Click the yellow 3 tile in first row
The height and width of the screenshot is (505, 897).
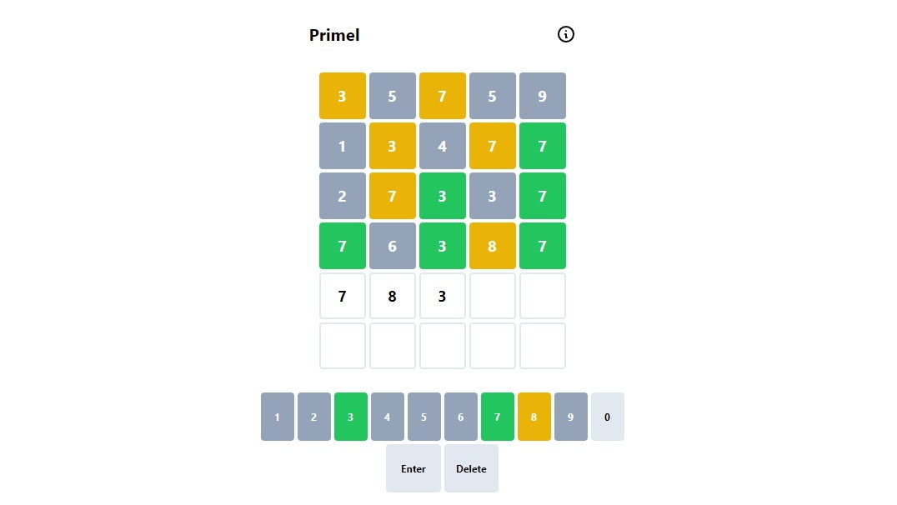[343, 96]
